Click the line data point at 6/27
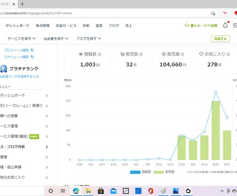This screenshot has height=196, width=237. [x=227, y=118]
